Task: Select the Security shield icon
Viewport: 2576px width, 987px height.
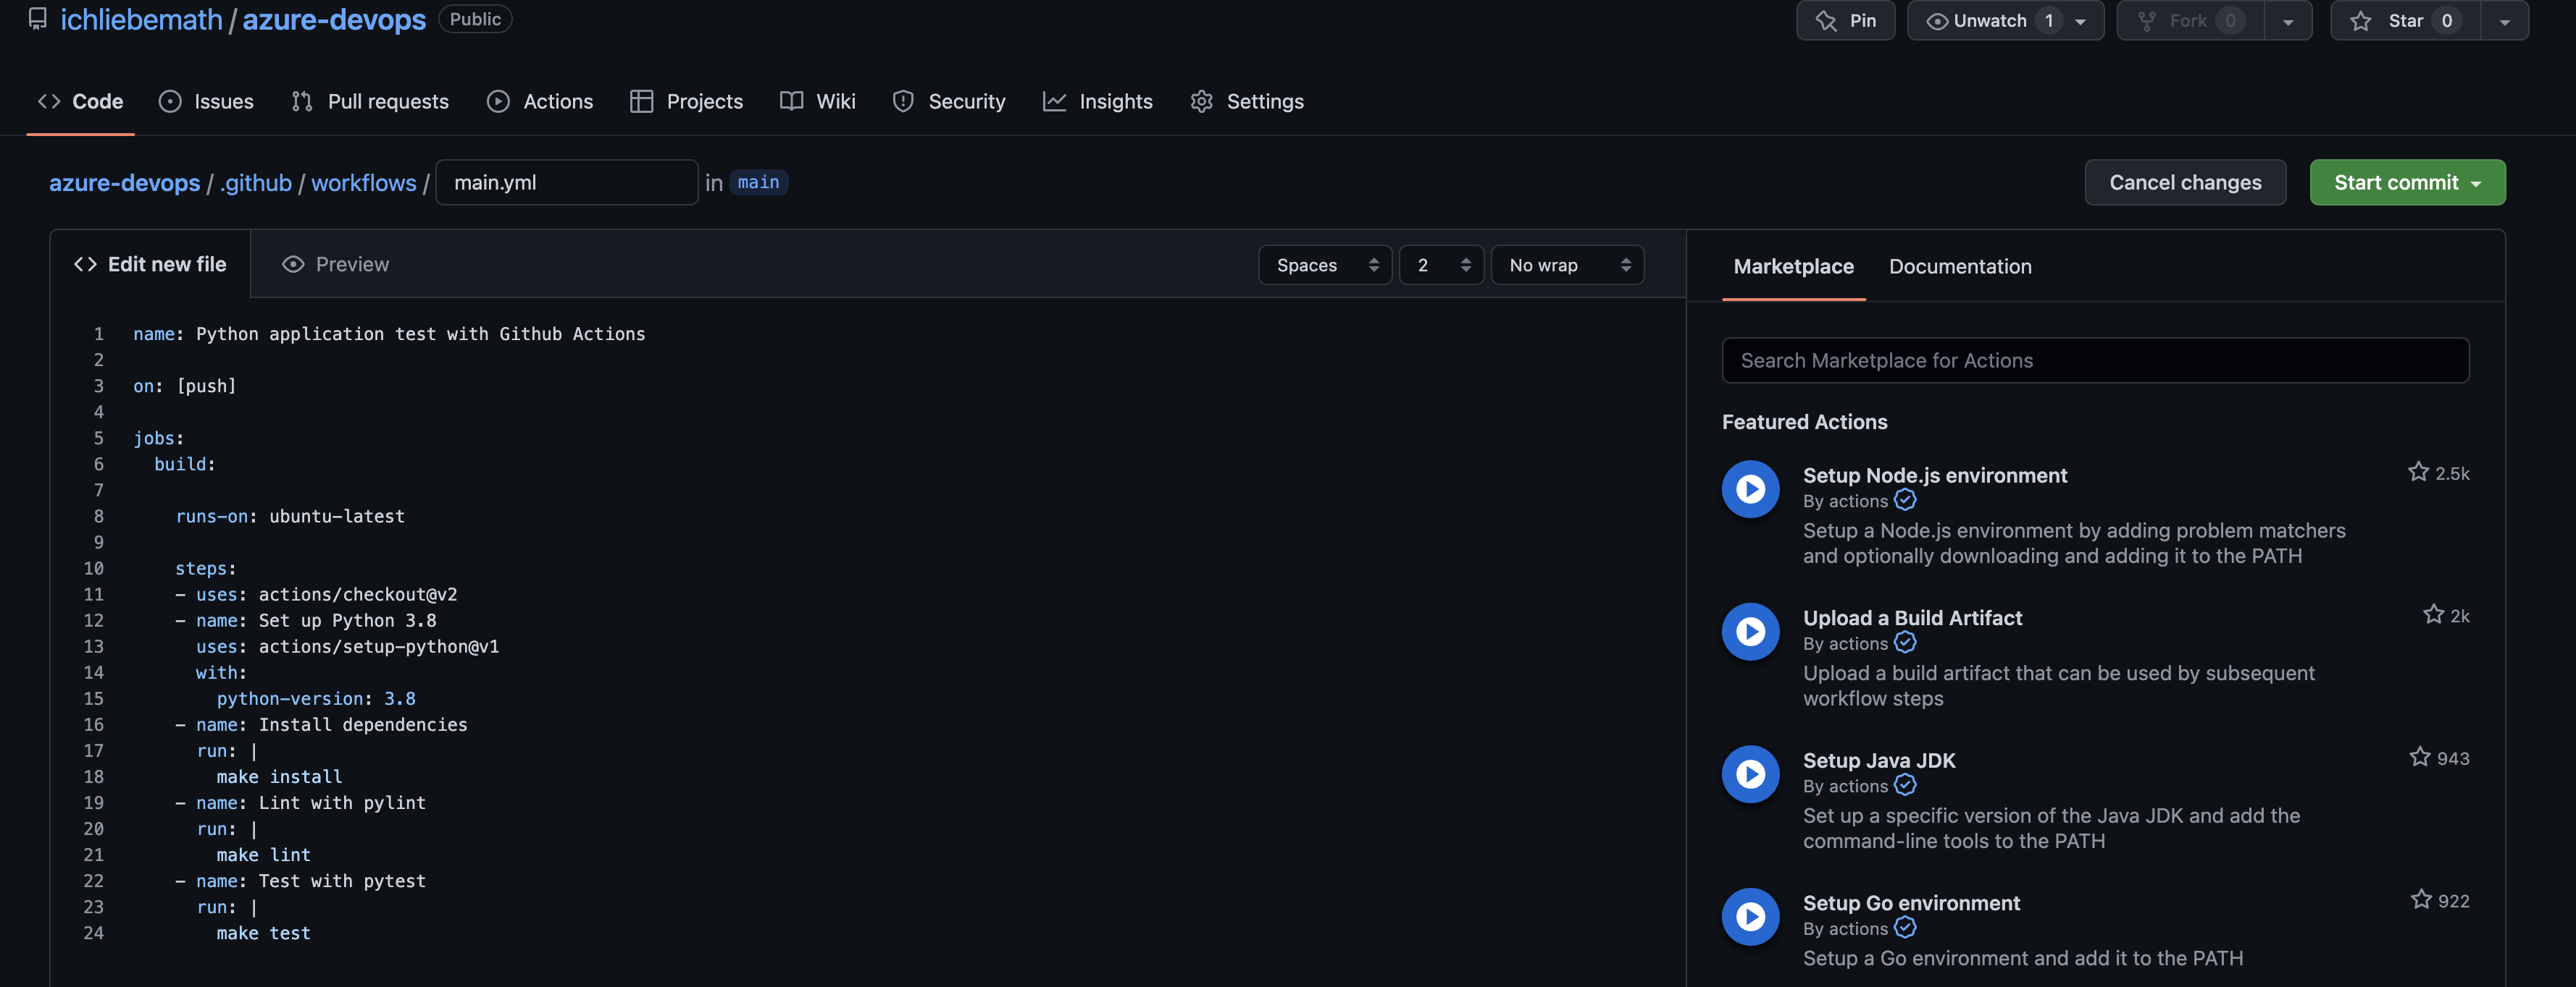Action: (903, 101)
